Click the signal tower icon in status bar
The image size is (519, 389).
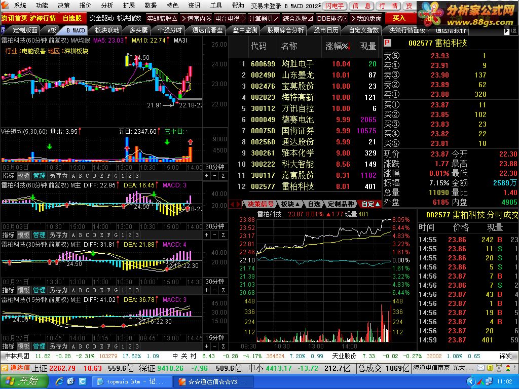click(x=499, y=368)
